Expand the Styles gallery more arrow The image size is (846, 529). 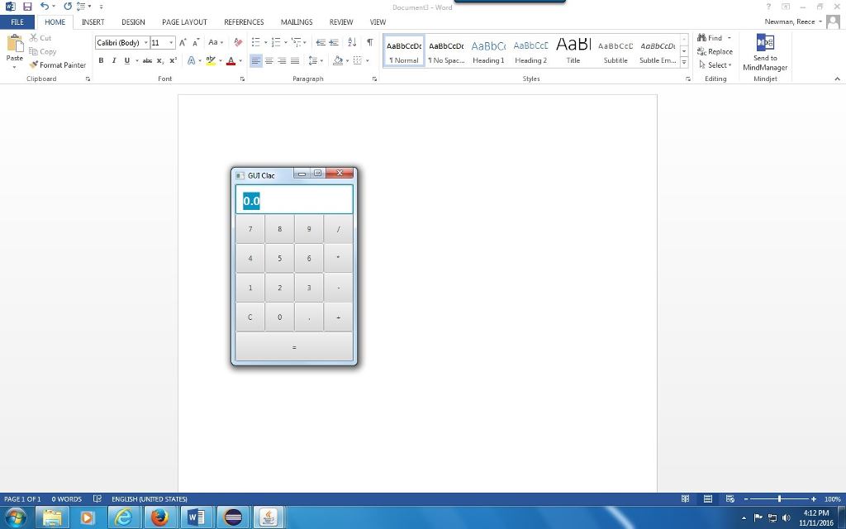(684, 62)
